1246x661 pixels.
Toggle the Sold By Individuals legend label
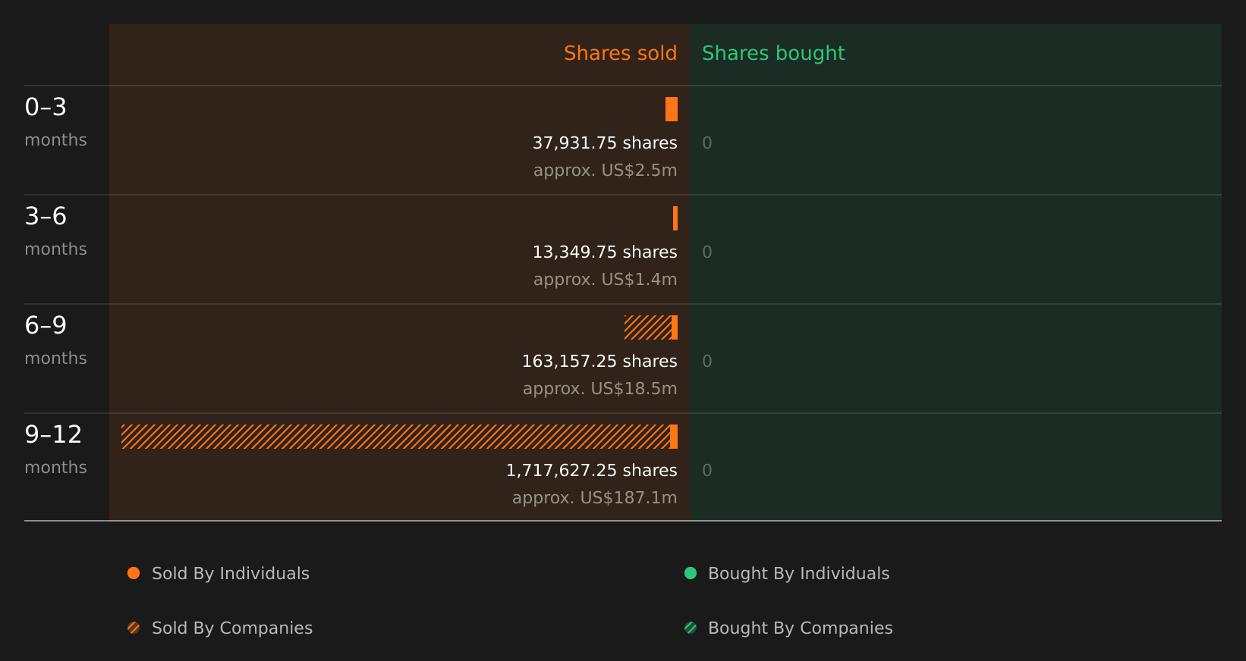pos(231,574)
